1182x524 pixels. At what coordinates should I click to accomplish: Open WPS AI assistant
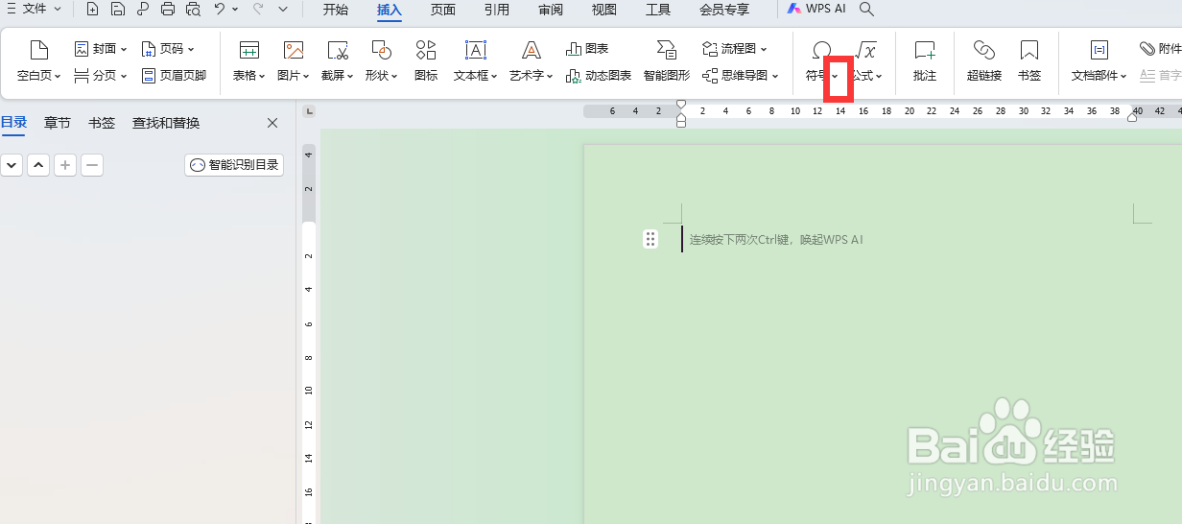point(816,9)
